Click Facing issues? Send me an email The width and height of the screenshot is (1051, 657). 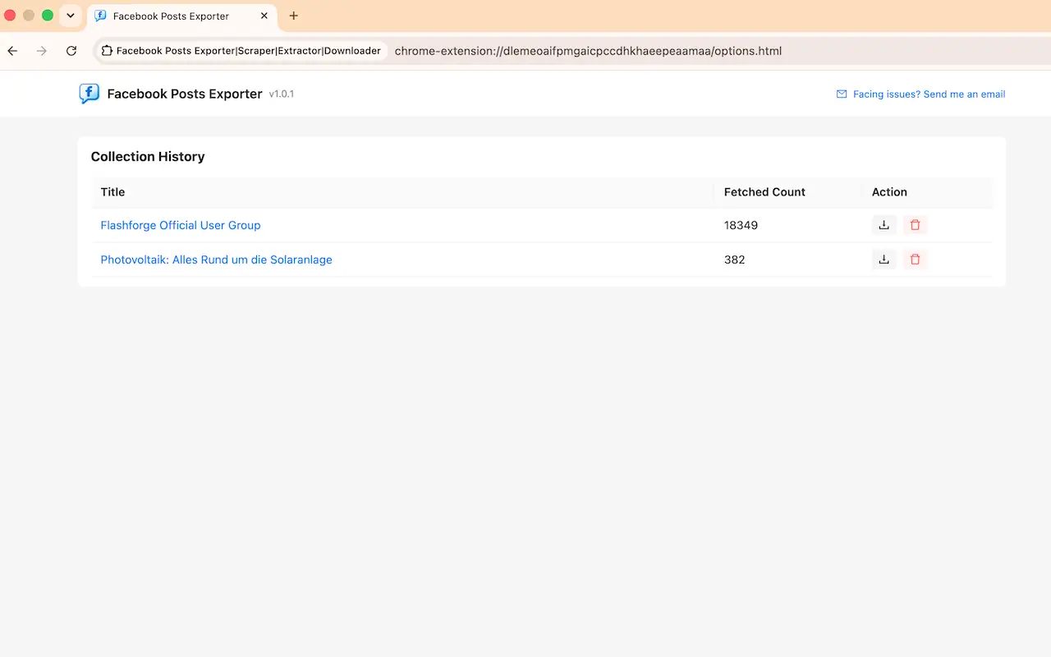pos(929,94)
